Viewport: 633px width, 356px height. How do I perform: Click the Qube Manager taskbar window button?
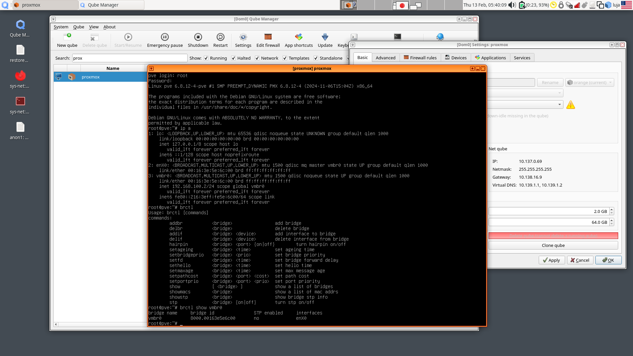tap(111, 5)
